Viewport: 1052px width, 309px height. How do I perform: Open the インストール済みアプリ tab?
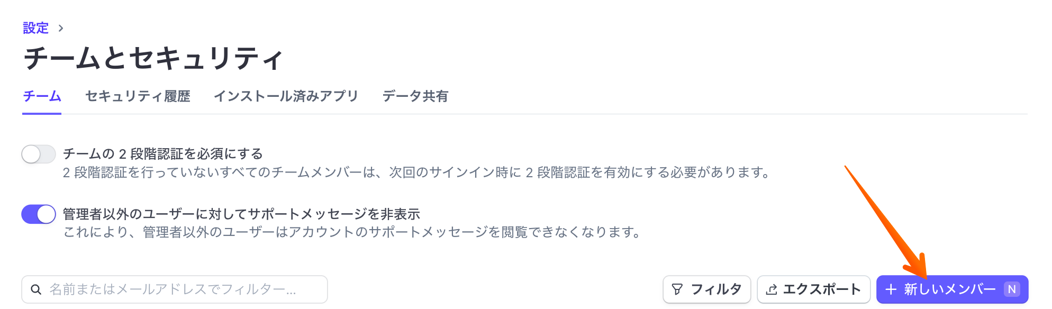[x=286, y=96]
